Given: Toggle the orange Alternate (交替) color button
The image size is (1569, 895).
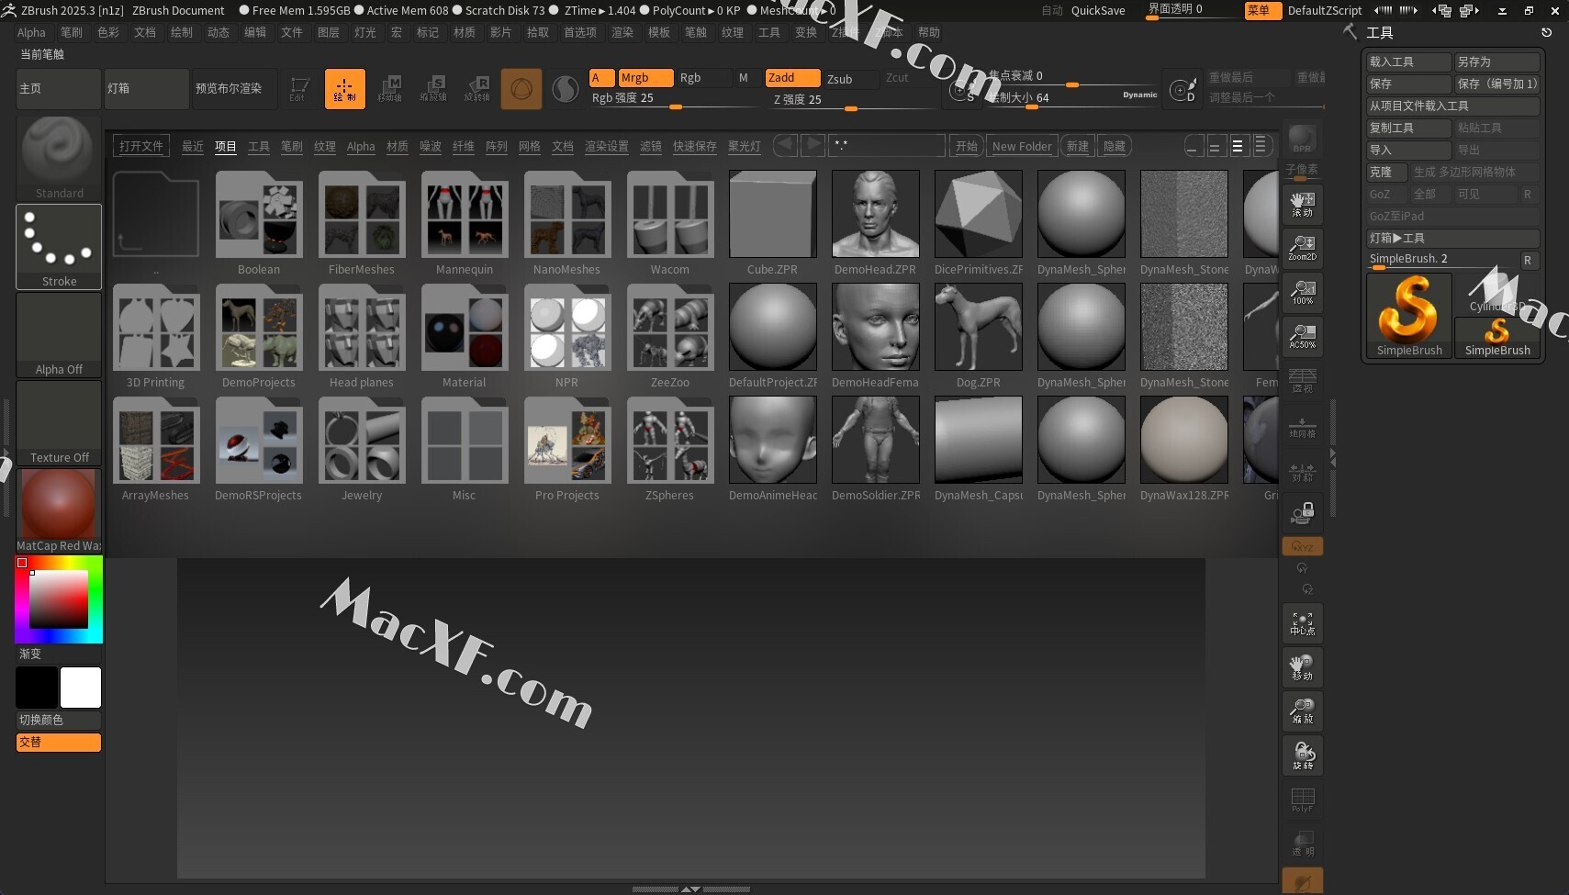Looking at the screenshot, I should [59, 742].
